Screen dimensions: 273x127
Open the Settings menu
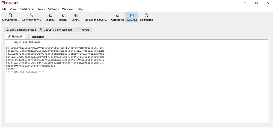click(x=54, y=9)
